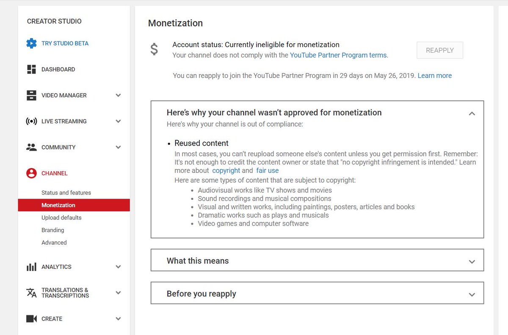Click "Dramatic works such as plays and musicals"
Image resolution: width=508 pixels, height=335 pixels.
click(x=263, y=215)
